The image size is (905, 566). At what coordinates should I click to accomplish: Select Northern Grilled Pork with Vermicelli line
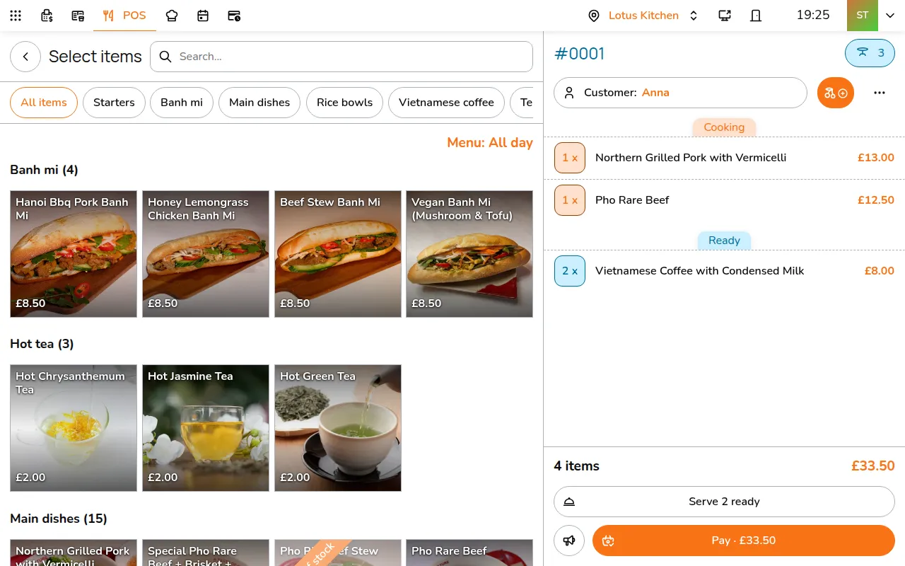click(x=724, y=158)
